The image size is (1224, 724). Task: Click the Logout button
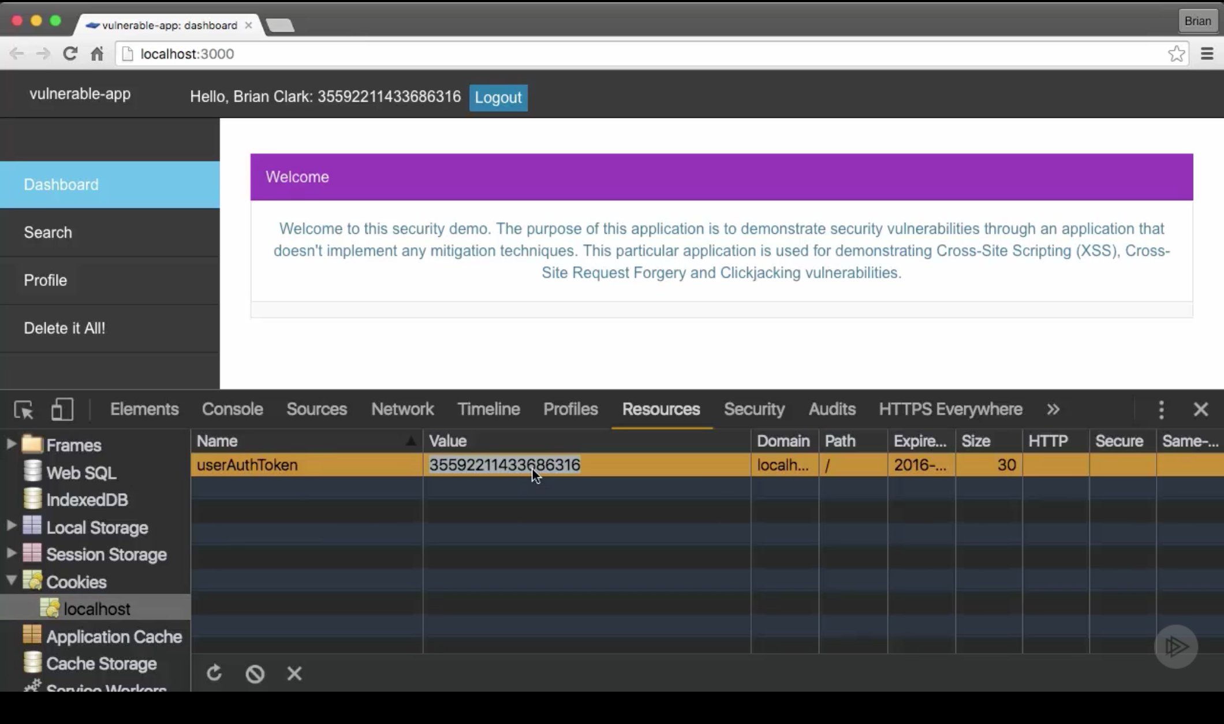(x=498, y=98)
